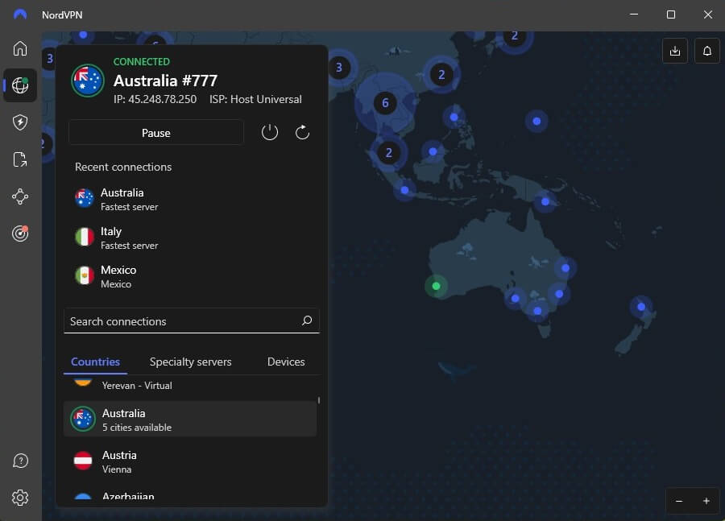Select the Yerevan - Virtual entry
Screen dimensions: 725x521
pos(190,385)
